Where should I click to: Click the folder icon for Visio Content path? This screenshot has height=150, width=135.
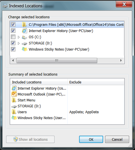tap(24, 24)
